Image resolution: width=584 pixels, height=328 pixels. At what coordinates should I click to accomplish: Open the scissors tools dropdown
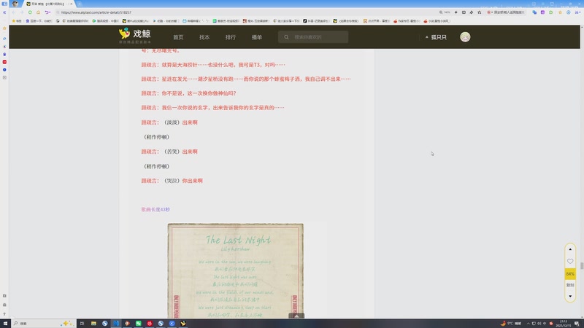pyautogui.click(x=577, y=12)
